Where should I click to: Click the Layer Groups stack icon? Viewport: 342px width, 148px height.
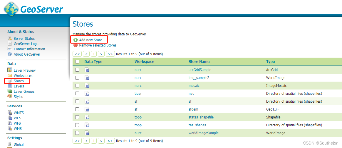(10, 91)
